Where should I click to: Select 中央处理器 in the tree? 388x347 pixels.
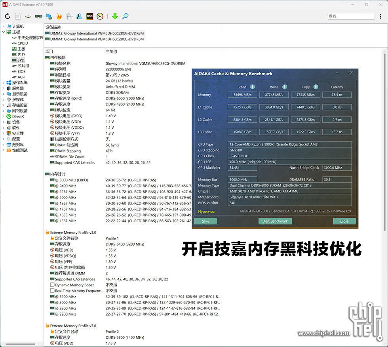click(x=27, y=38)
